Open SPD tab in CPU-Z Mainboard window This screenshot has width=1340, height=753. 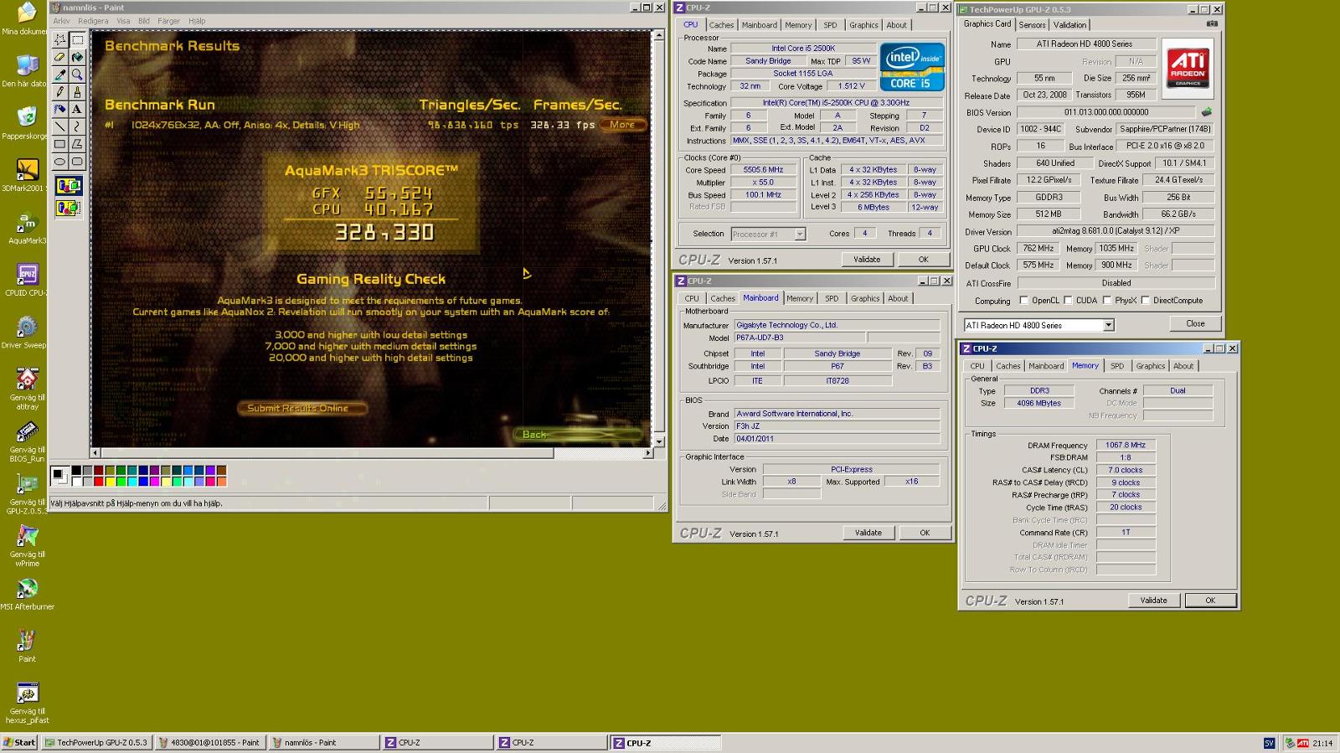pyautogui.click(x=831, y=298)
